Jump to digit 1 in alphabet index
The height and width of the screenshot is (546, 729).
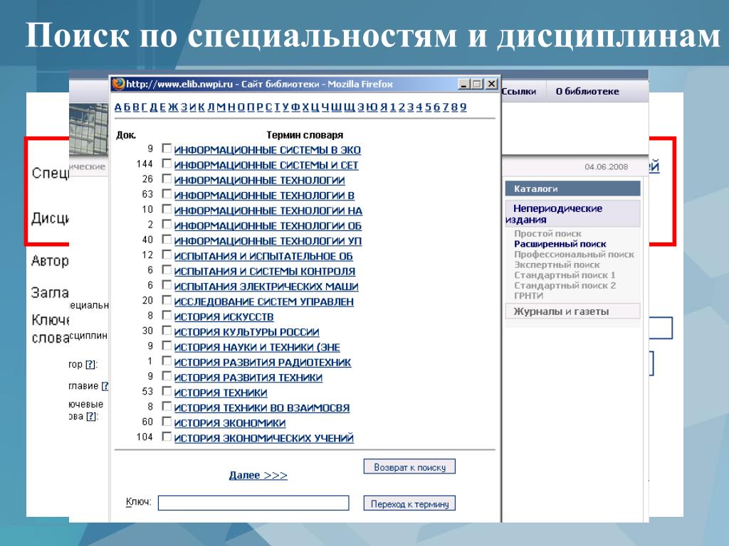393,107
